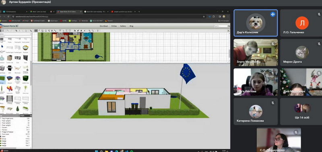This screenshot has height=152, width=322.
Task: Pick the Grill furniture icon
Action: [10, 68]
